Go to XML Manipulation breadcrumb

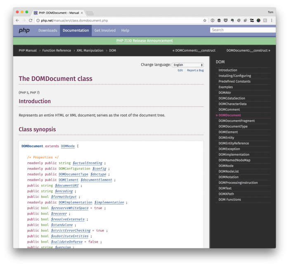90,50
